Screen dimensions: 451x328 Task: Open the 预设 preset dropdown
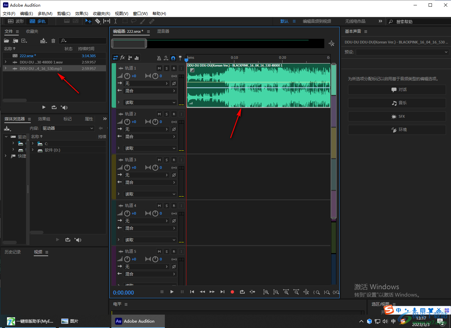[402, 52]
